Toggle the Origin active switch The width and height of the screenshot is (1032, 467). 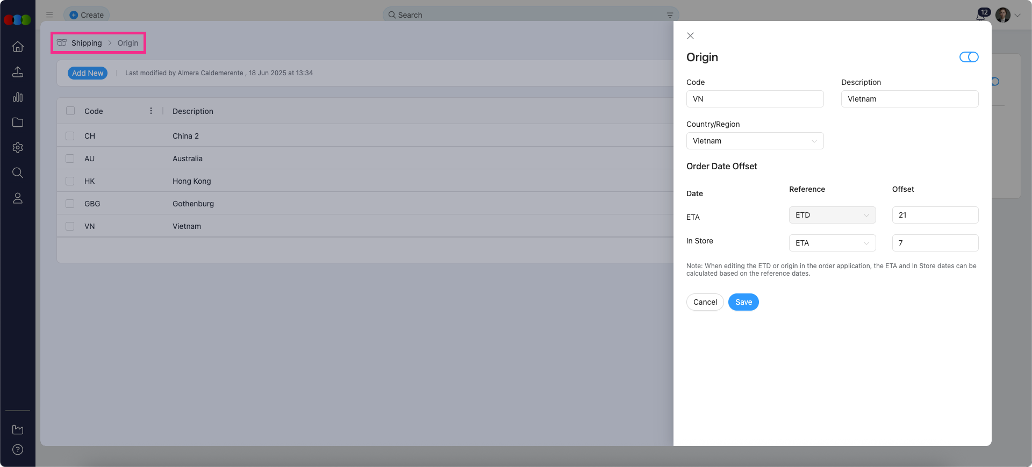pos(969,57)
